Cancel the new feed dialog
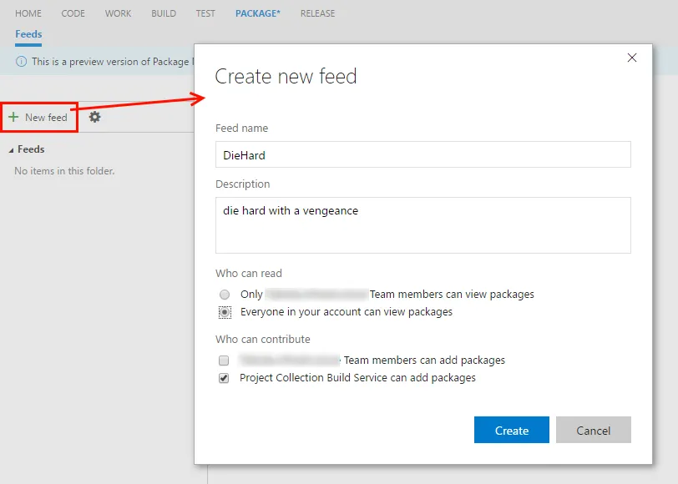This screenshot has height=484, width=678. (x=594, y=430)
